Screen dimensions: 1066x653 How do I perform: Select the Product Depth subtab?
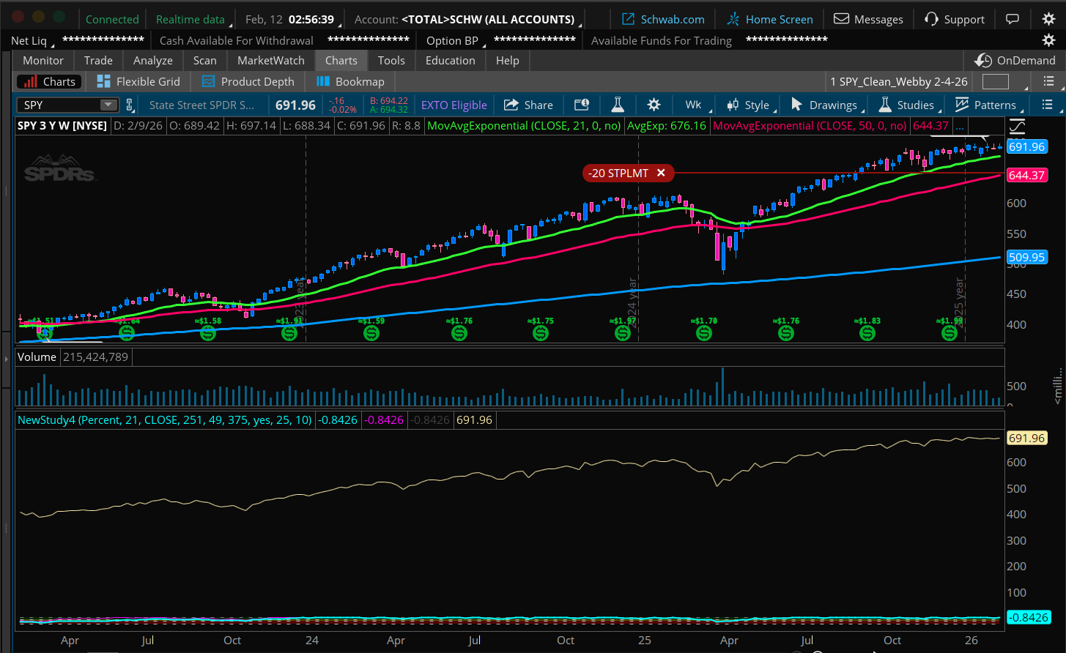pyautogui.click(x=248, y=81)
